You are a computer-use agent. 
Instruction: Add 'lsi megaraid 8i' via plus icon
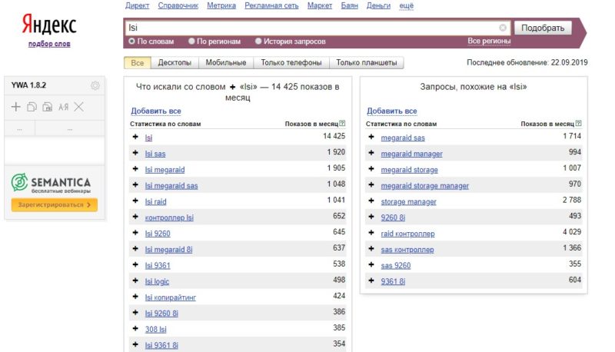coord(135,248)
